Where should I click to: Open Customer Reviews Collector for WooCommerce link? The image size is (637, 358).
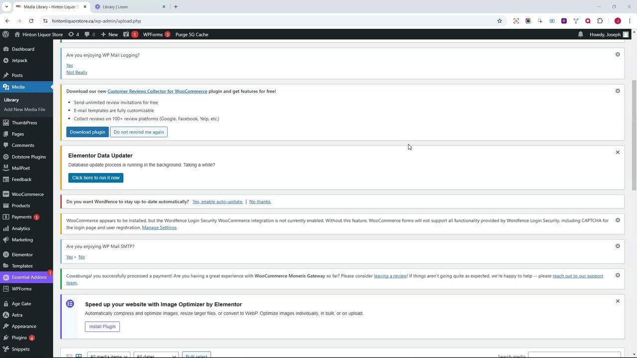(157, 91)
